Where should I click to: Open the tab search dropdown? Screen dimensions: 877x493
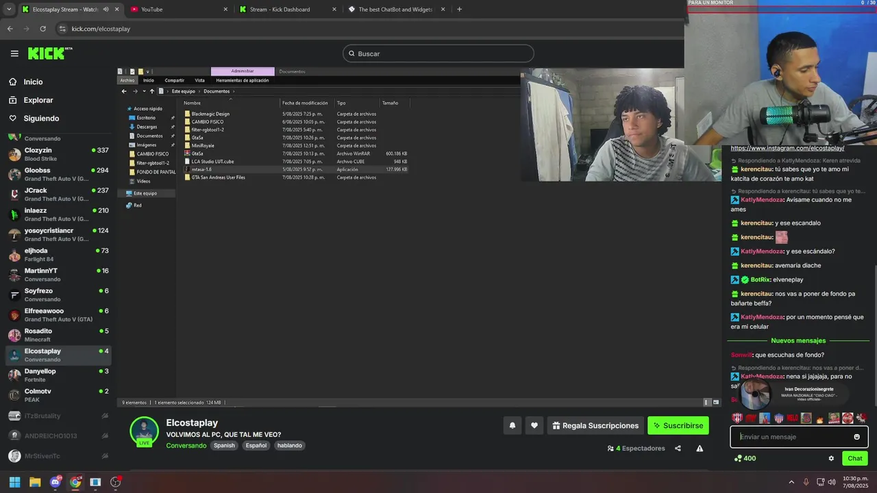8,9
